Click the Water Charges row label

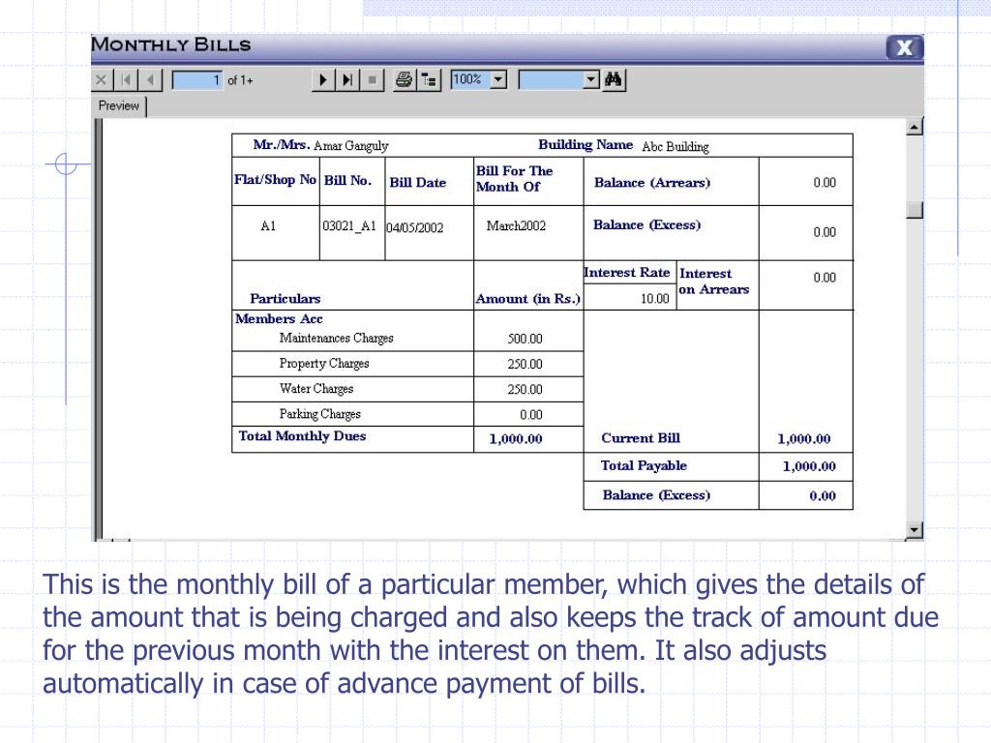(316, 389)
